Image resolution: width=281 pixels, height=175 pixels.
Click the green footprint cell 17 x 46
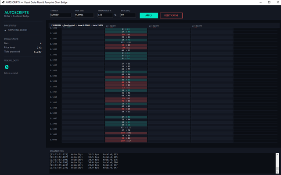click(x=126, y=32)
